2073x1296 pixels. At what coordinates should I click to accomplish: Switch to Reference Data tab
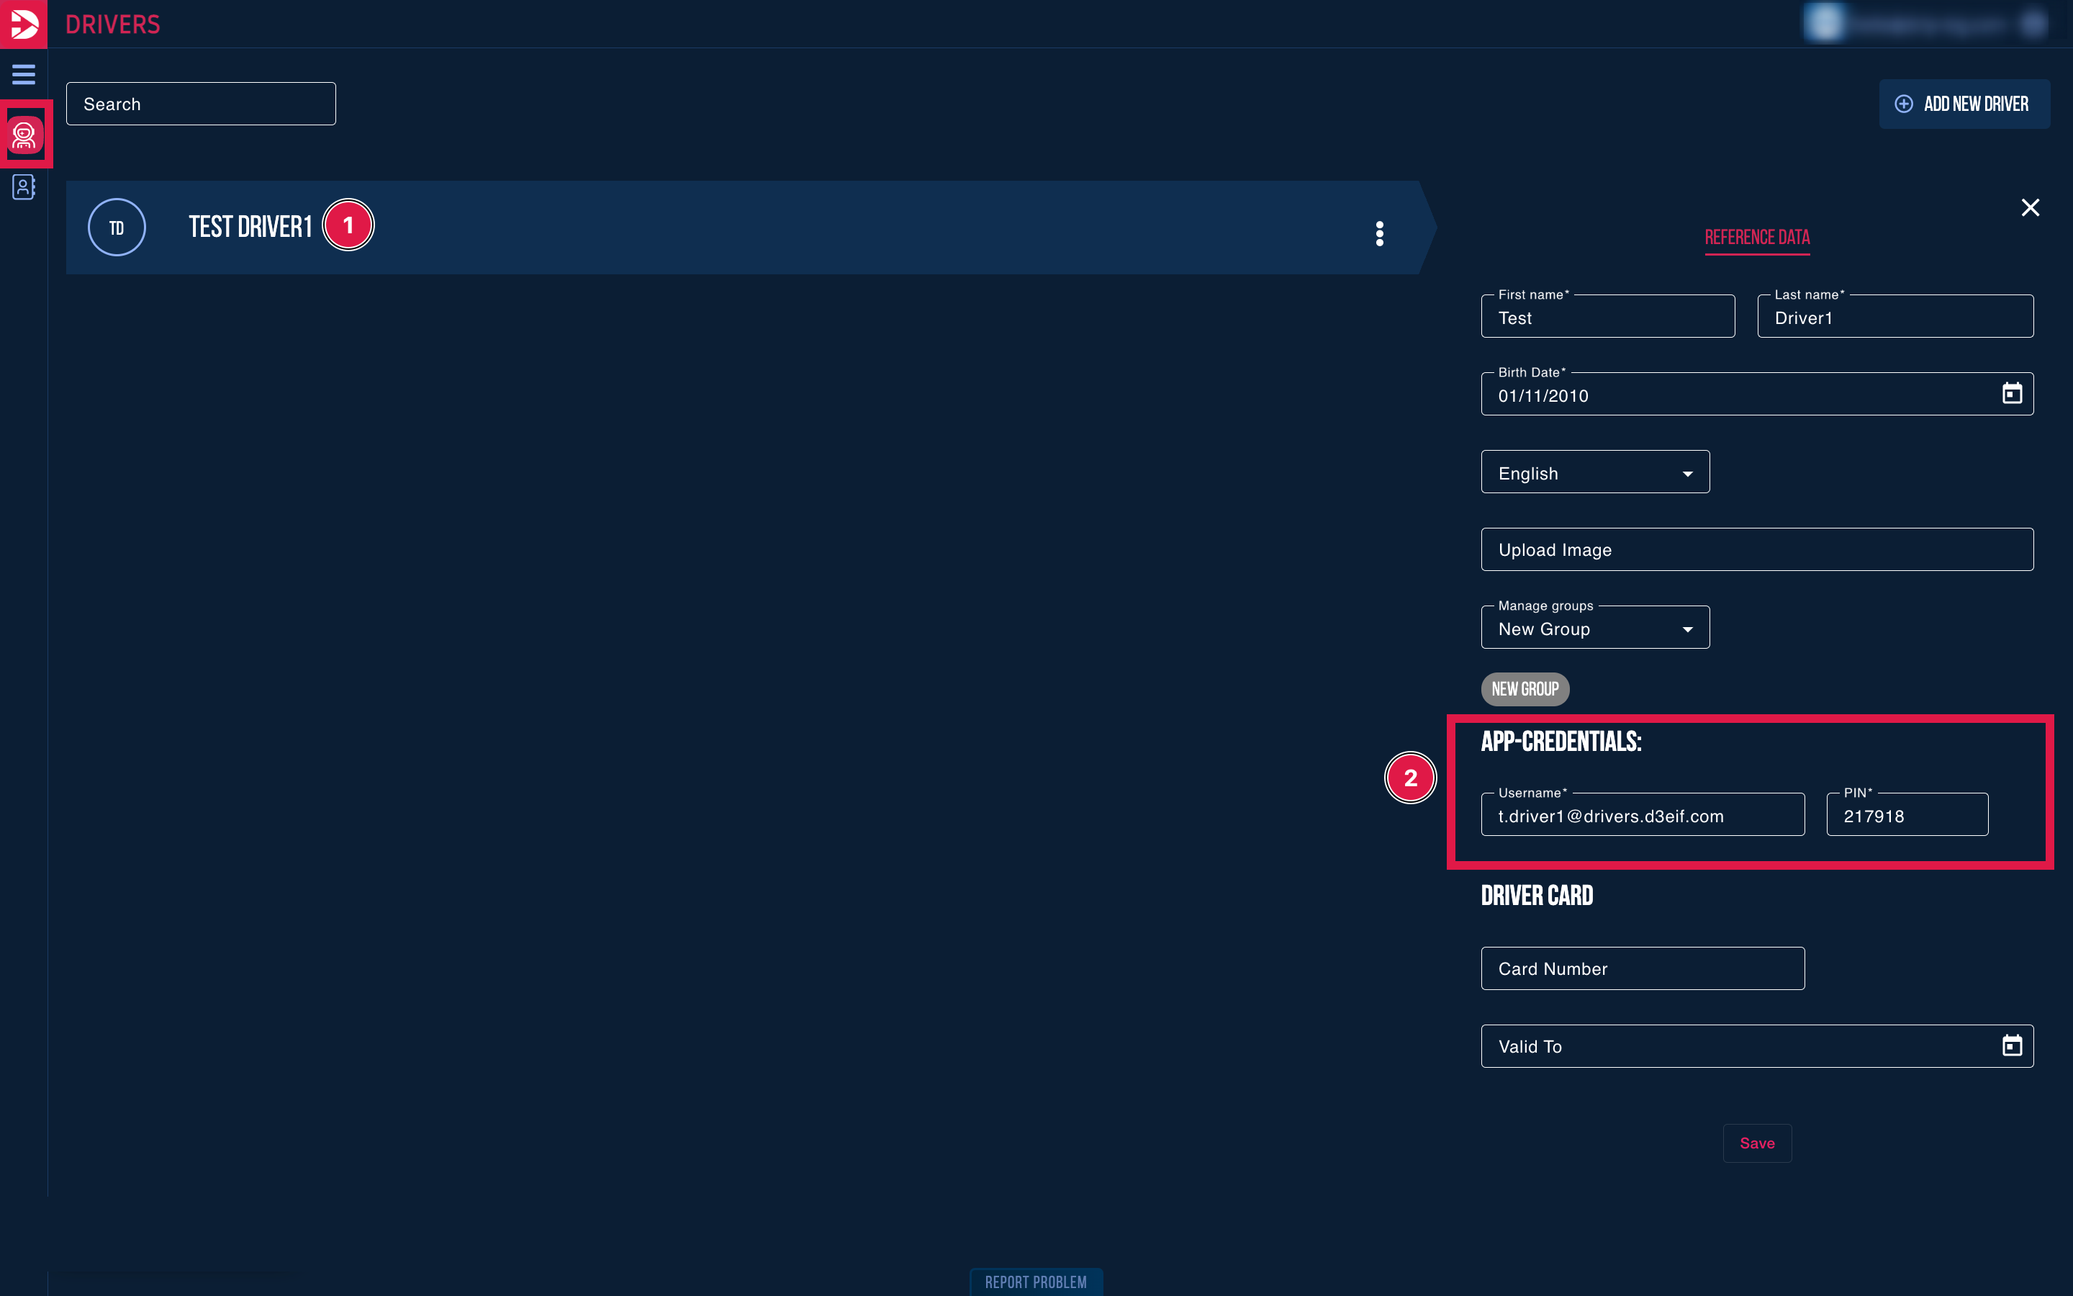click(1756, 238)
